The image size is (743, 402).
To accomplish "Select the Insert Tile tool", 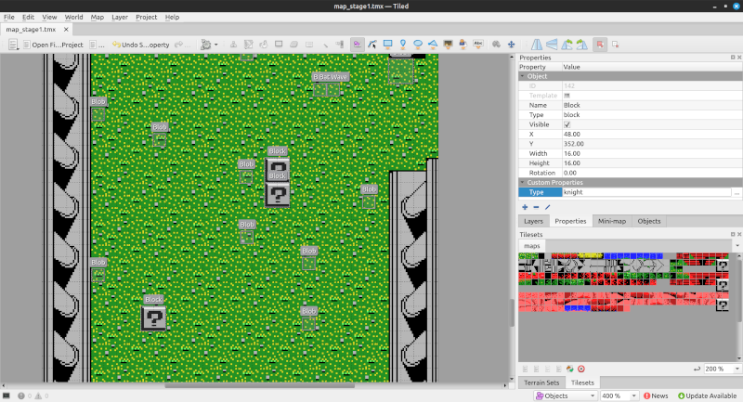I will (x=448, y=45).
